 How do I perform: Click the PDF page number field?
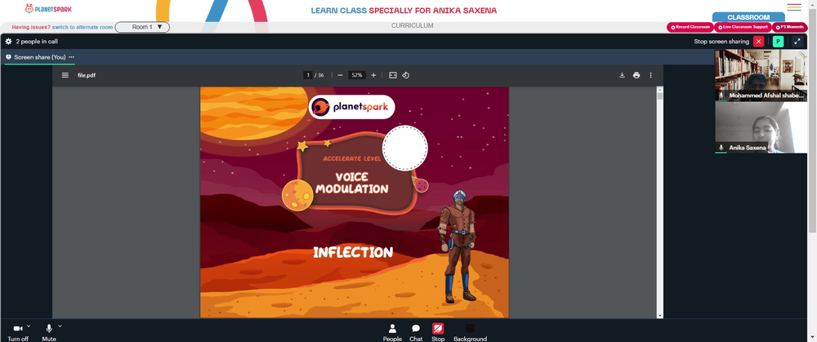[308, 75]
